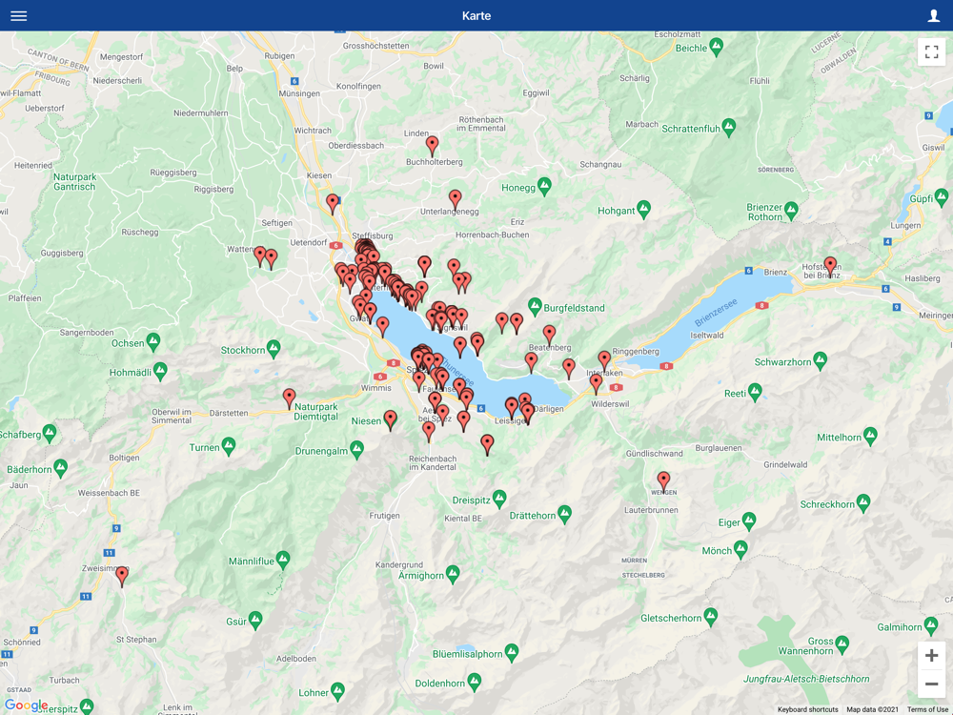This screenshot has width=953, height=715.
Task: Select the Schreckhorn peak icon
Action: pyautogui.click(x=863, y=503)
